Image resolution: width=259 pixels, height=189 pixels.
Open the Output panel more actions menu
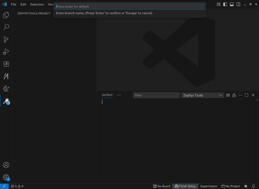click(x=240, y=95)
